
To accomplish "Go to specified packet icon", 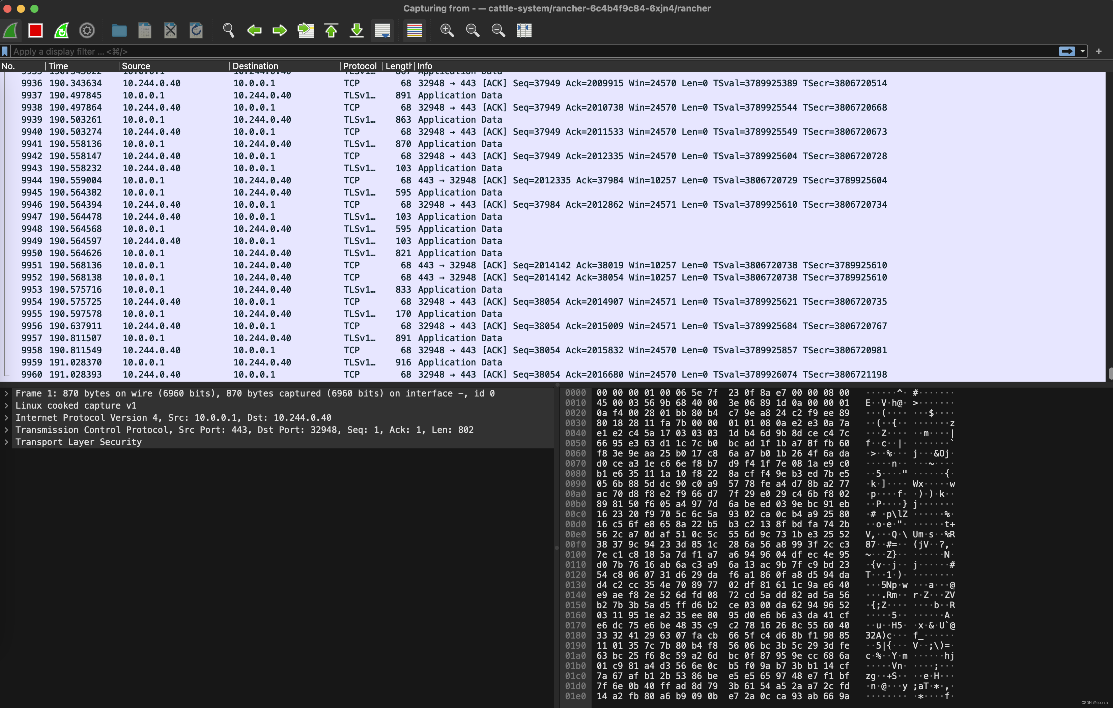I will tap(306, 30).
